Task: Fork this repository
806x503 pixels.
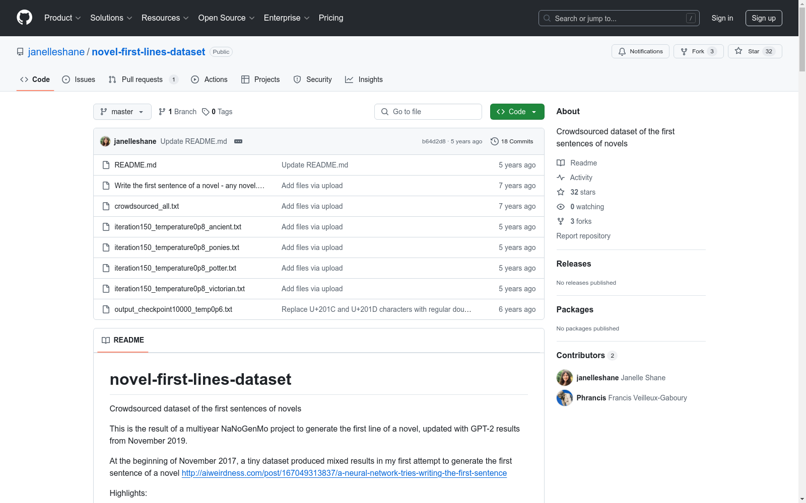Action: [x=698, y=51]
